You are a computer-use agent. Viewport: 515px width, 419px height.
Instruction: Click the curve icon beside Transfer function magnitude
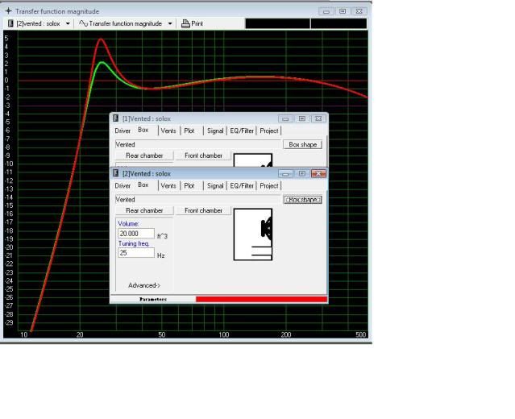83,23
